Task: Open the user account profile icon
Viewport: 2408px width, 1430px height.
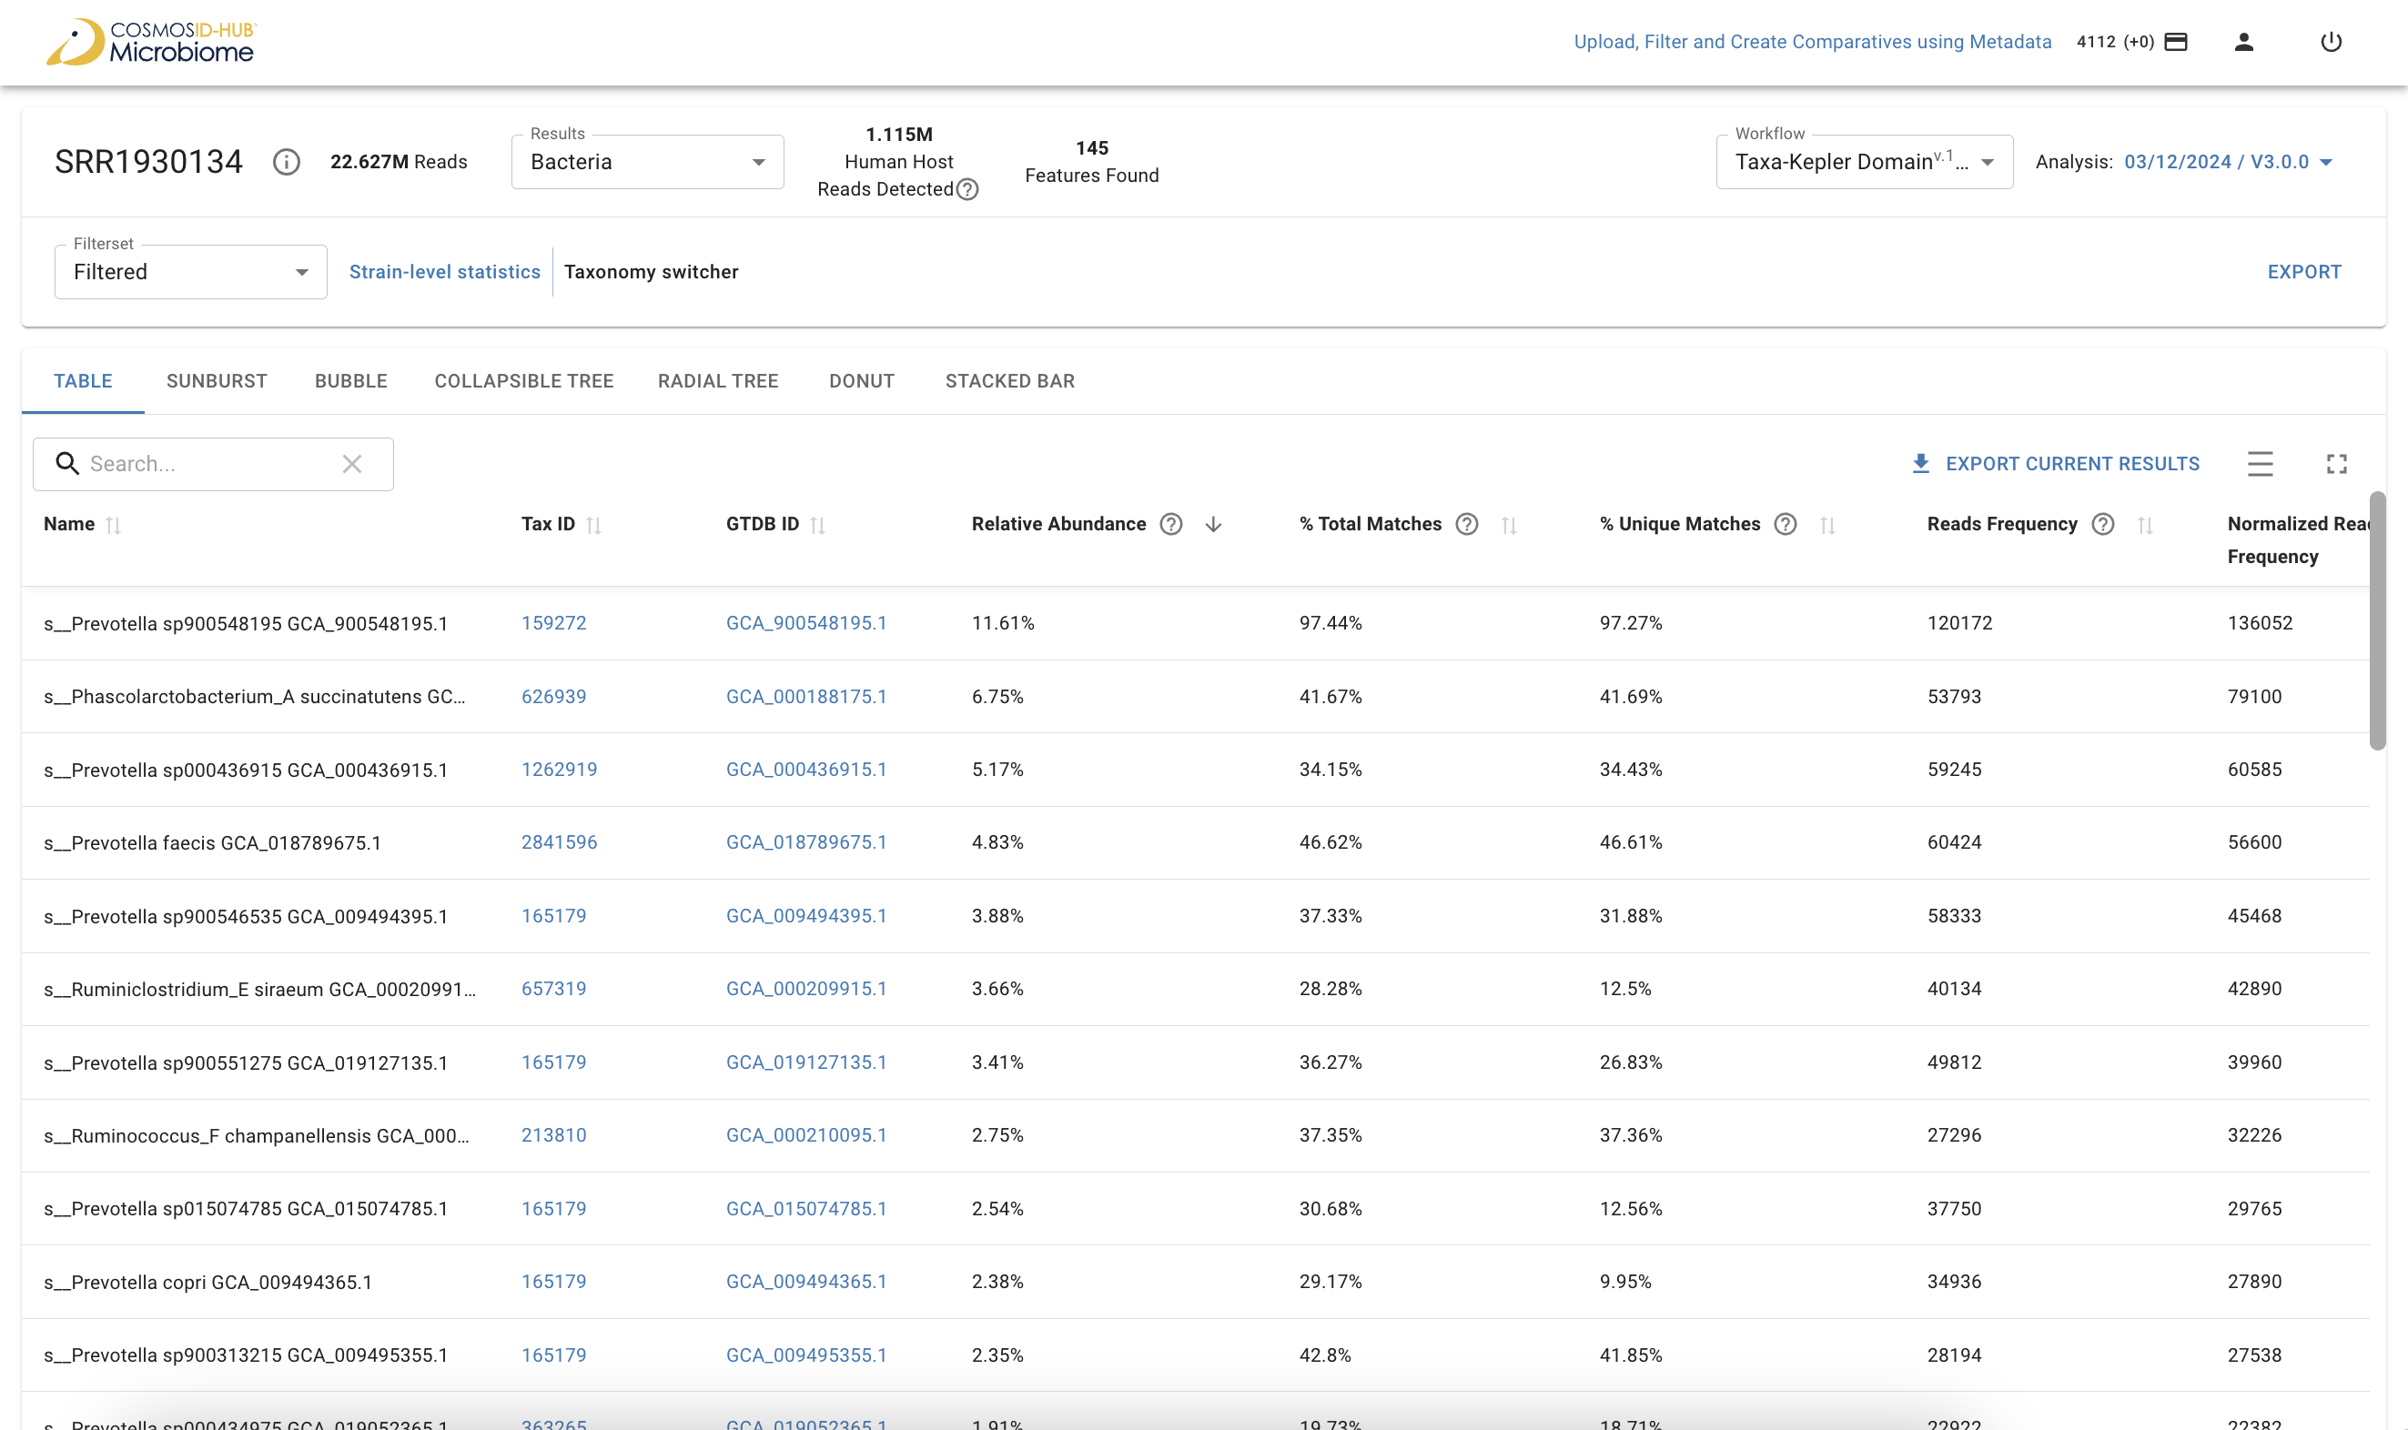Action: pyautogui.click(x=2243, y=43)
